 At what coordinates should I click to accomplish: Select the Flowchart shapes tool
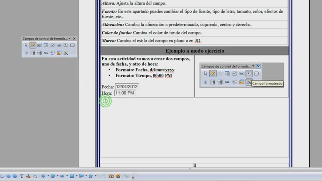[x=72, y=176]
